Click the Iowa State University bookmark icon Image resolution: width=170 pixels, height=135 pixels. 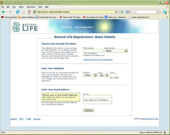84,17
